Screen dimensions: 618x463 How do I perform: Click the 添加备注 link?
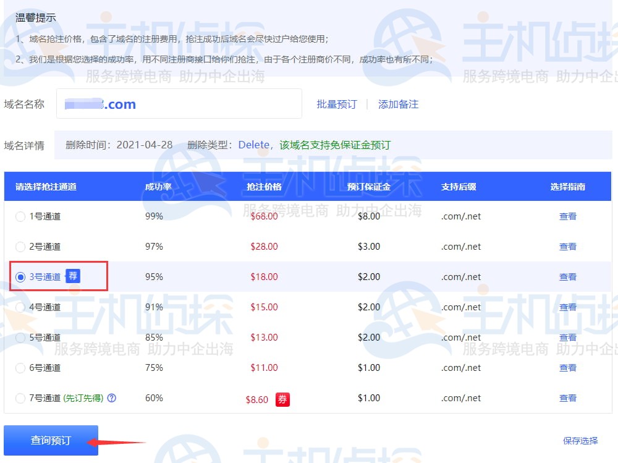tap(398, 104)
